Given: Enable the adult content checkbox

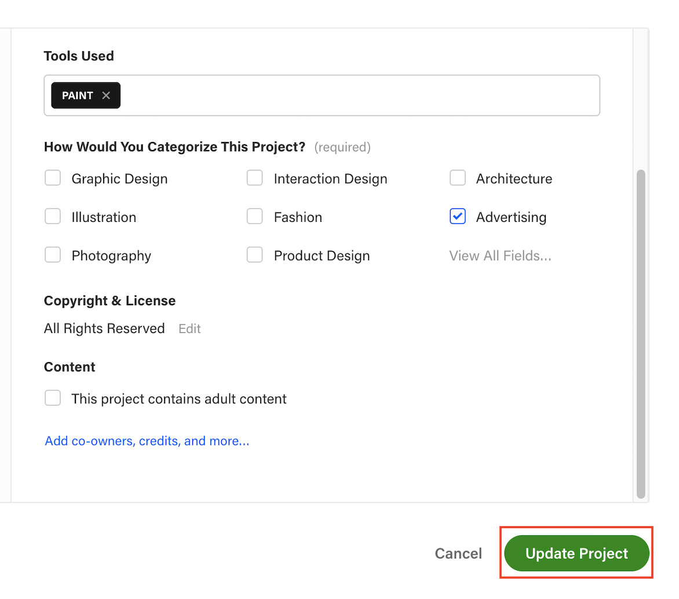Looking at the screenshot, I should [x=53, y=398].
